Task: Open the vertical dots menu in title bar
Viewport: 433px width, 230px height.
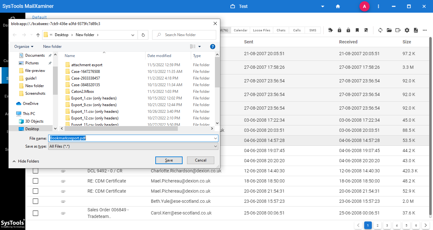Action: (378, 6)
